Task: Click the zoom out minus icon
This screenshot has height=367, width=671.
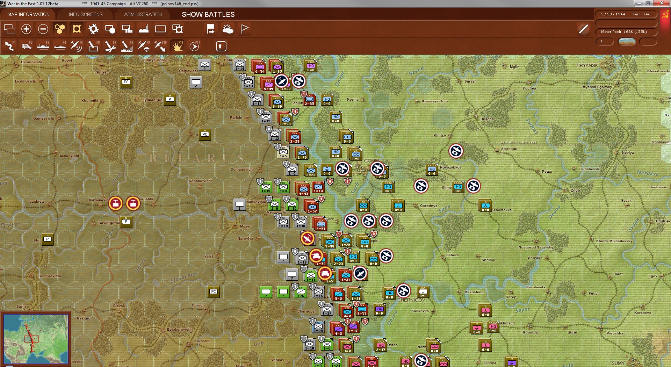Action: [43, 29]
